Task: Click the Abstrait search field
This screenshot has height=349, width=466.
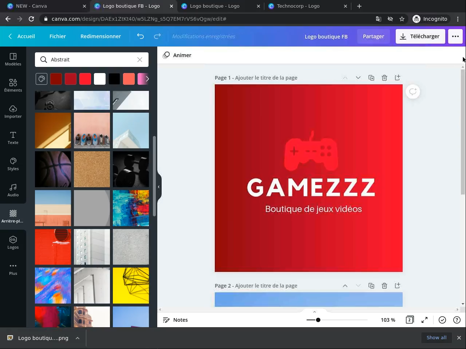Action: (92, 60)
